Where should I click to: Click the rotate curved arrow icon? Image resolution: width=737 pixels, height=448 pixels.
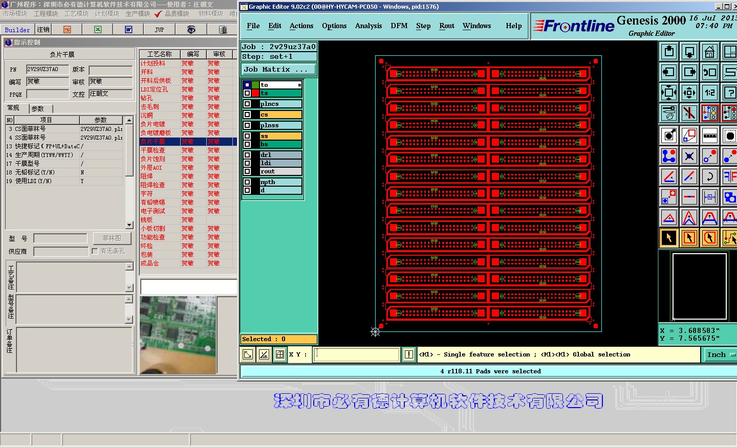pyautogui.click(x=709, y=177)
